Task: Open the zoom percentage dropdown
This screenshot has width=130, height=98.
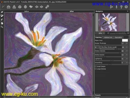Action: coord(104,33)
